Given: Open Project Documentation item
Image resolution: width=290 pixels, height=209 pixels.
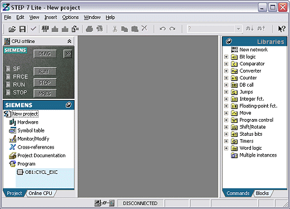Looking at the screenshot, I should click(41, 155).
